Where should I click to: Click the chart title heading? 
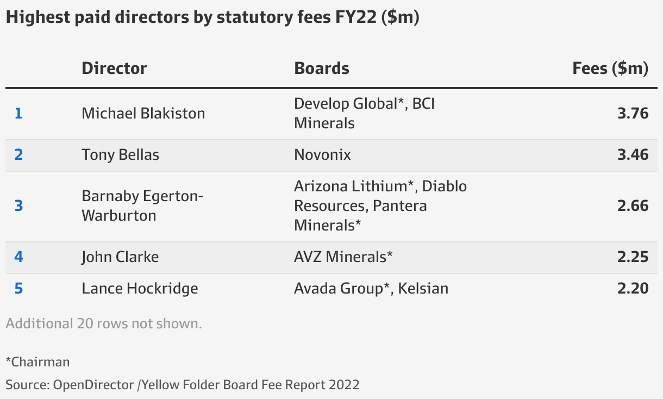click(212, 17)
